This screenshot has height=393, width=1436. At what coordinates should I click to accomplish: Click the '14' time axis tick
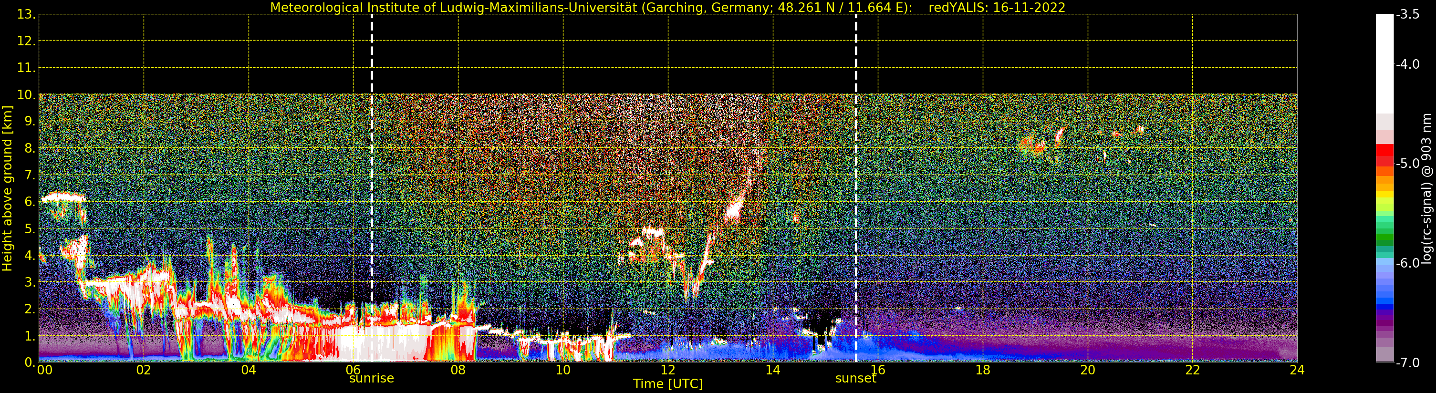point(773,370)
